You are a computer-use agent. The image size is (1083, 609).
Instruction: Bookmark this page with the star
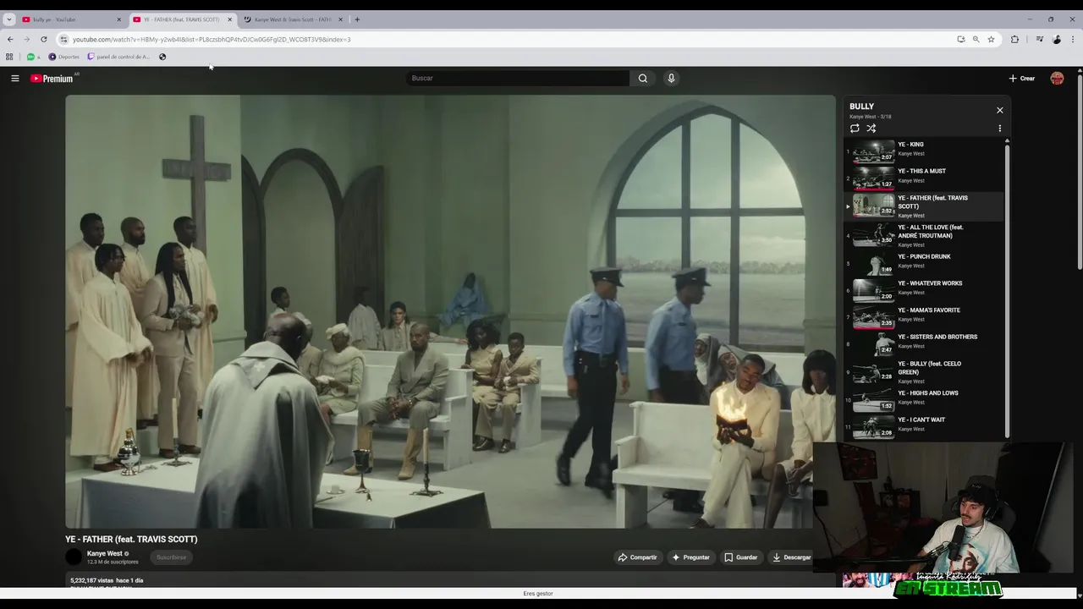pos(991,39)
